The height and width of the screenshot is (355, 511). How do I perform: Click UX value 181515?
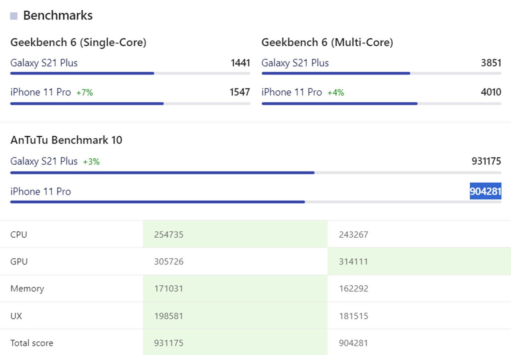pos(353,316)
